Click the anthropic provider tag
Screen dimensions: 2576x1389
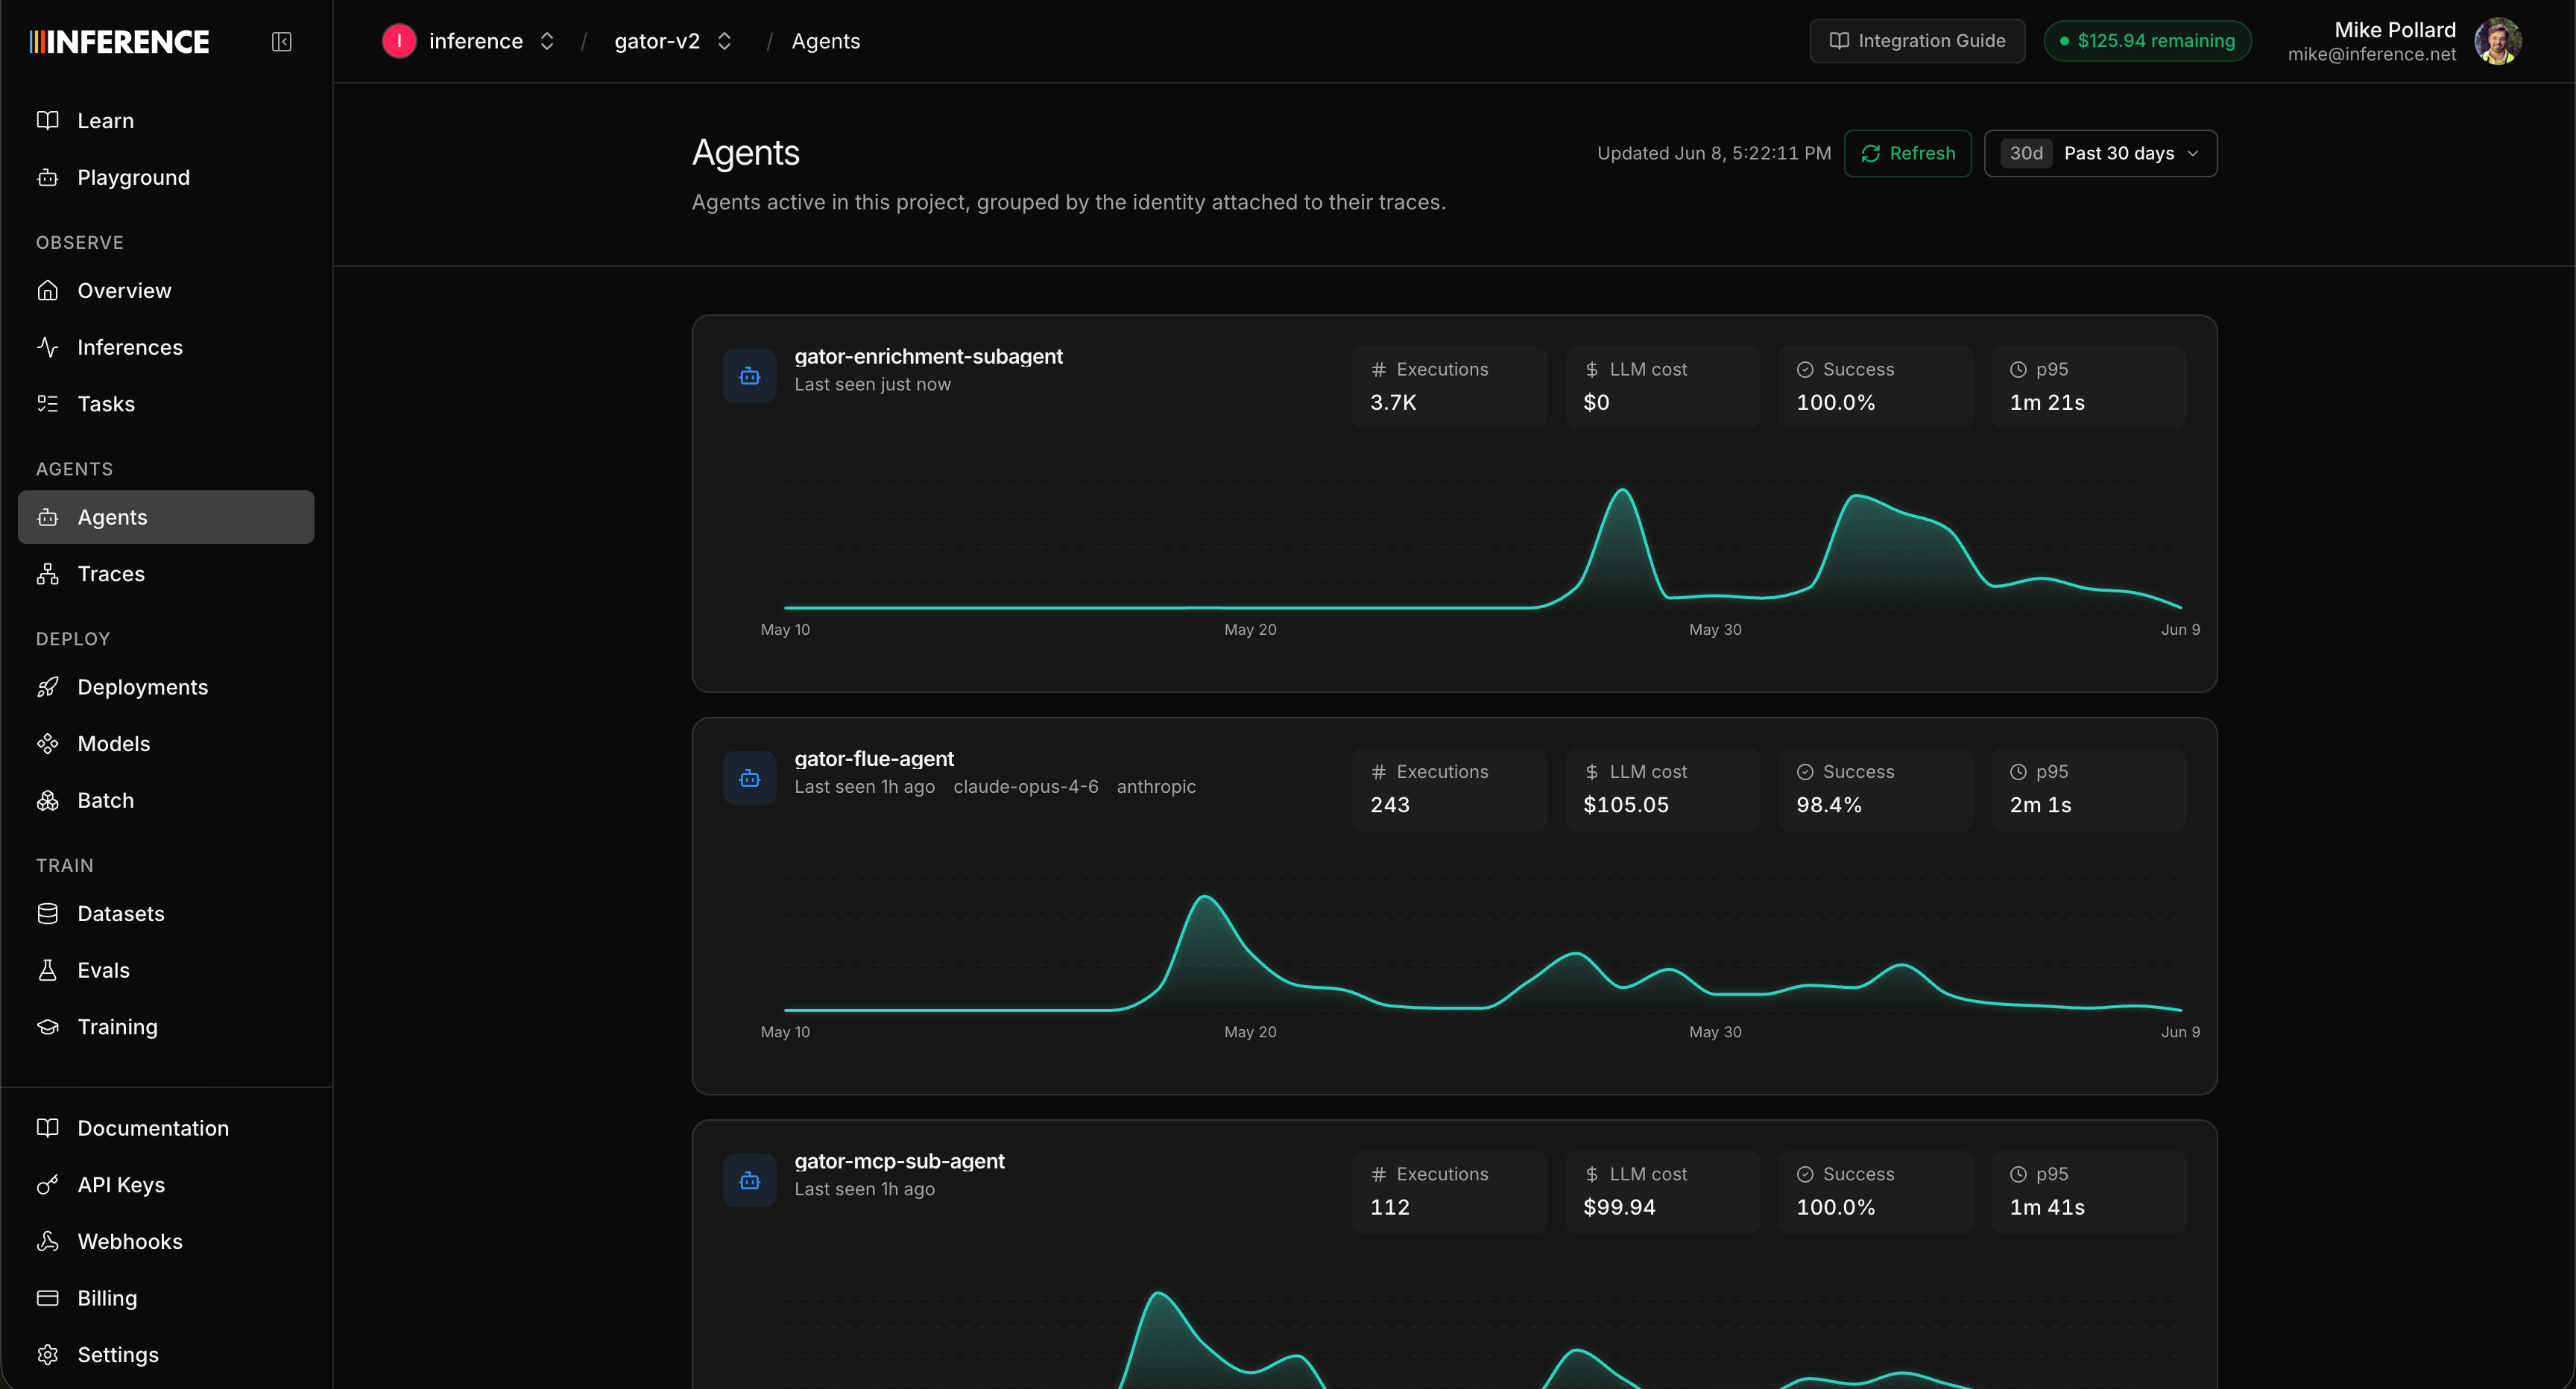(x=1156, y=786)
